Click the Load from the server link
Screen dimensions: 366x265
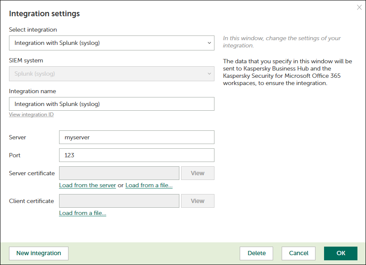pyautogui.click(x=87, y=185)
